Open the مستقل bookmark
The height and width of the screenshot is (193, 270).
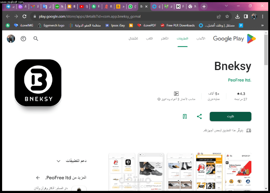[217, 25]
